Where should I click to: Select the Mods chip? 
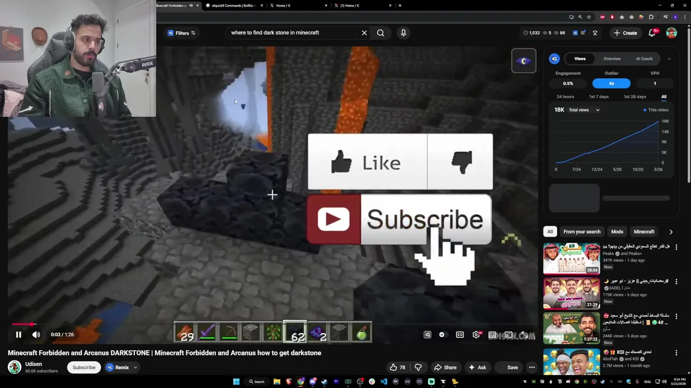tap(617, 232)
